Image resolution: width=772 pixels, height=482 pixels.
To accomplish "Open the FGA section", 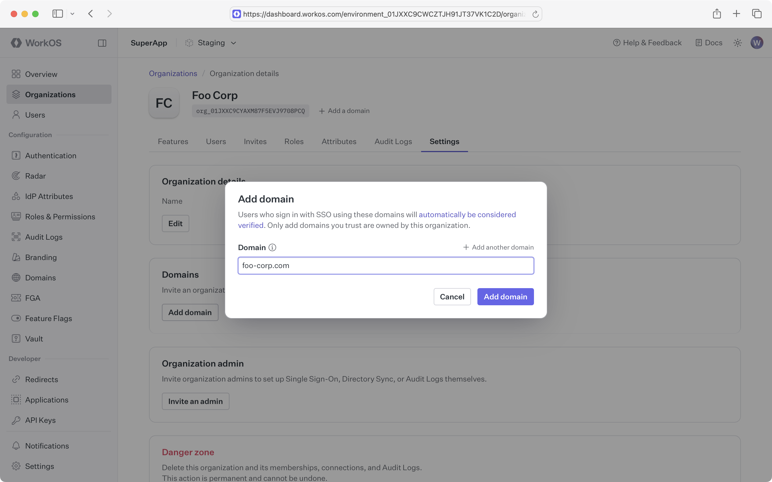I will tap(32, 298).
